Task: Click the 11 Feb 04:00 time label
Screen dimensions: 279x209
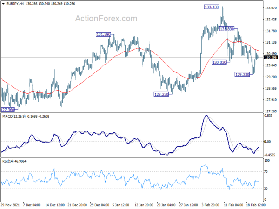Action: click(x=233, y=205)
